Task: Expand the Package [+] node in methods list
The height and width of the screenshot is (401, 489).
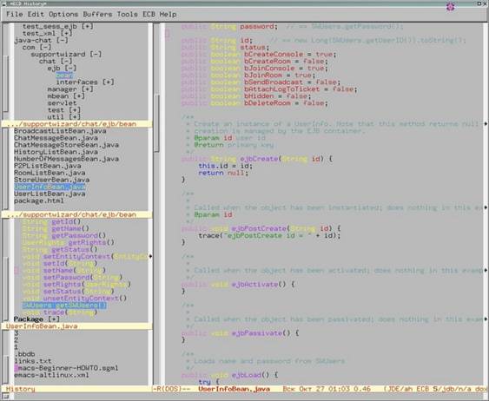Action: tap(36, 319)
